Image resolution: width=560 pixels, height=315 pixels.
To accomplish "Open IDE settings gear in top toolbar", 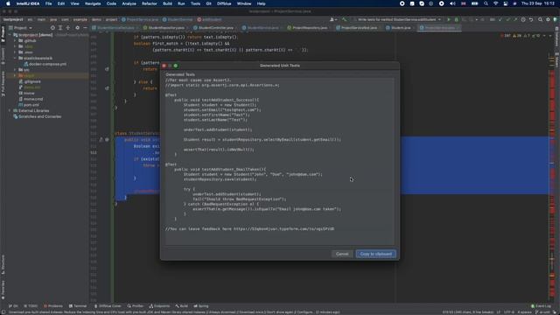I will pos(548,19).
